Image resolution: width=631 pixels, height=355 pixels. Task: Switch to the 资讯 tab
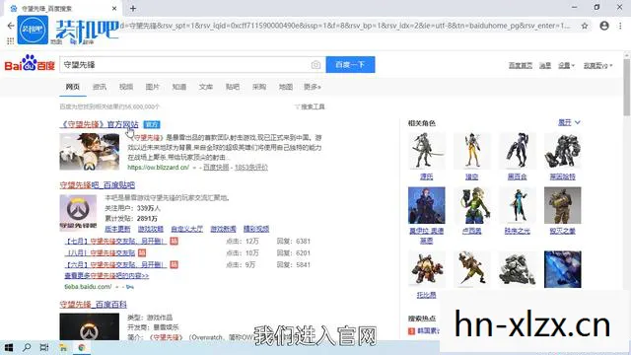[x=100, y=87]
